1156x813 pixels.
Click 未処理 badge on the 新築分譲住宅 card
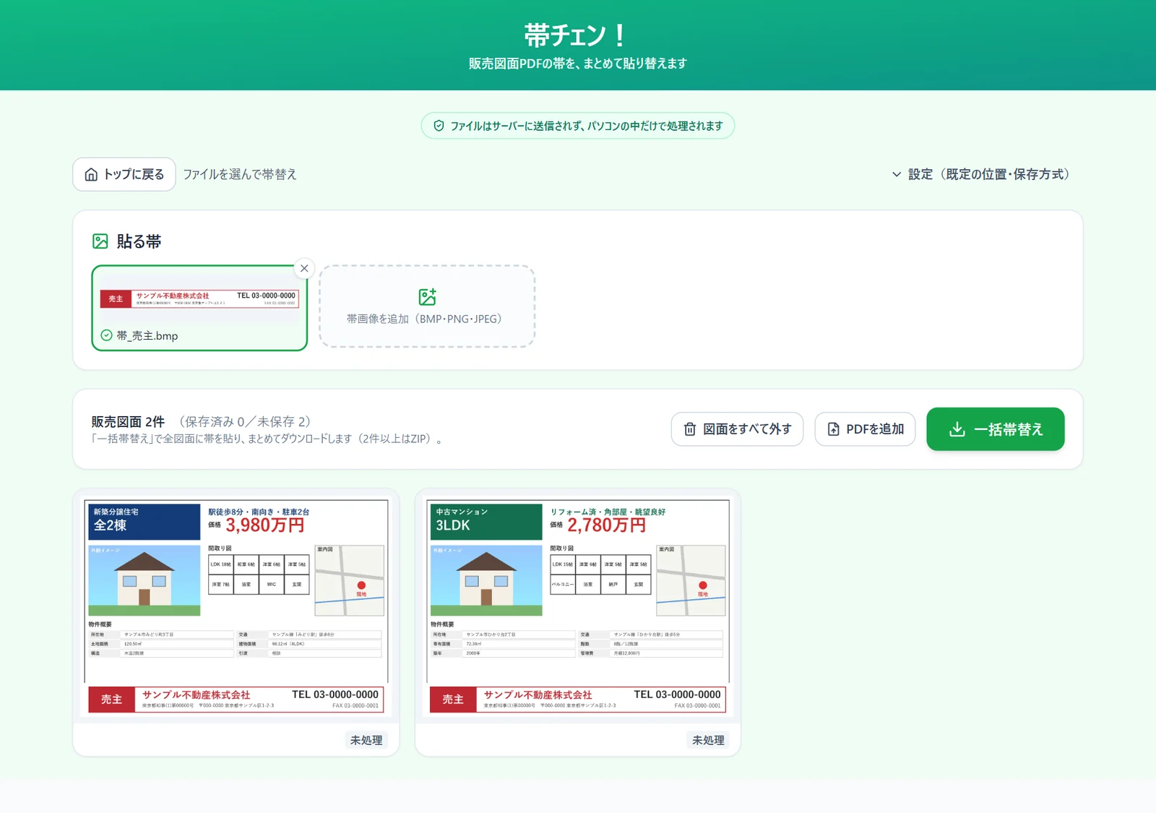[366, 740]
